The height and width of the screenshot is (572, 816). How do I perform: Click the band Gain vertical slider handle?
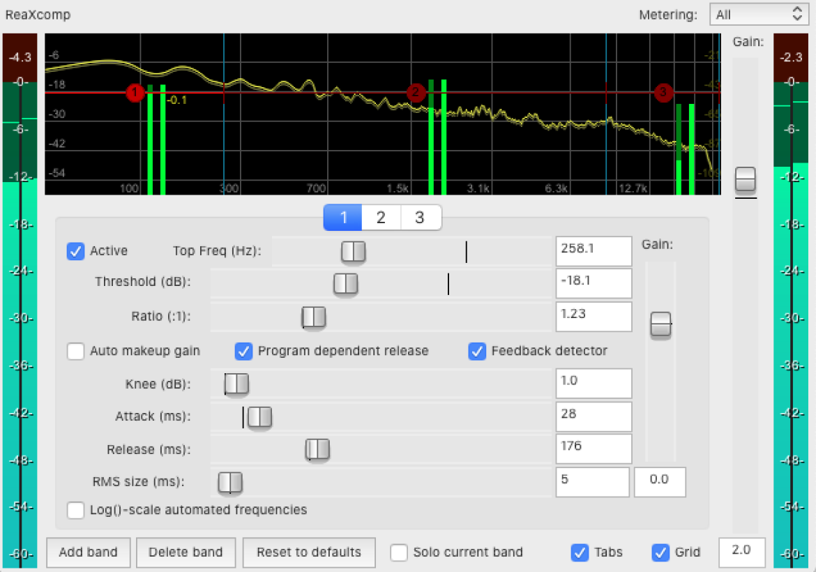click(661, 324)
